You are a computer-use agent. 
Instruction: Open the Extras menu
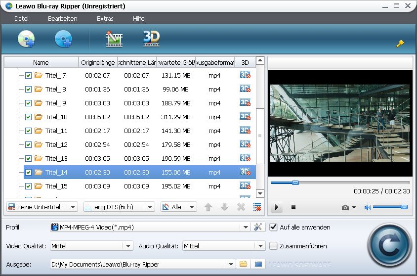tap(105, 18)
